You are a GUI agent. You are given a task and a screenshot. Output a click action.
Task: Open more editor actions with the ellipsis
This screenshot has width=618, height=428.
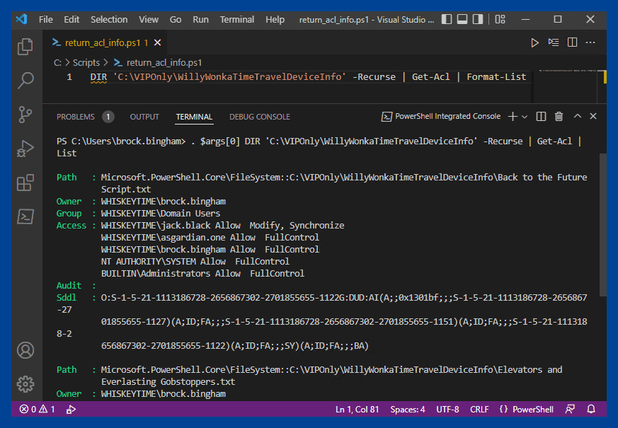coord(590,42)
